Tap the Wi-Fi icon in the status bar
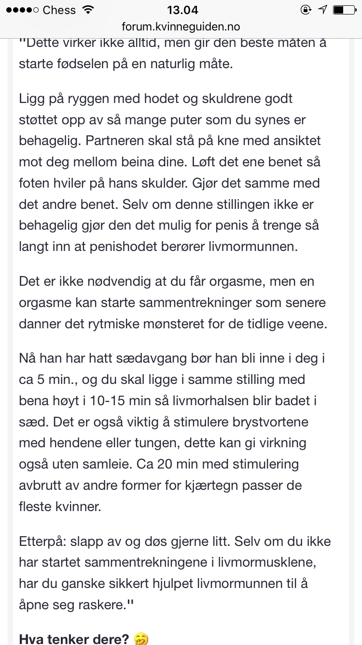The image size is (362, 645). coord(88,10)
